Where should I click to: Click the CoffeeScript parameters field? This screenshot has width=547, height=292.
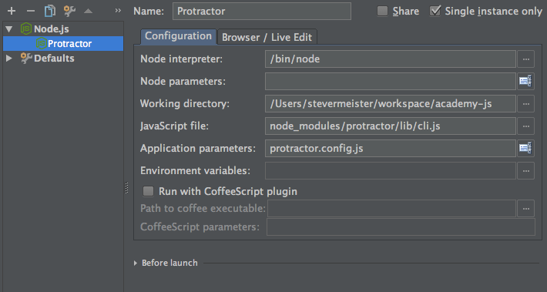(401, 227)
